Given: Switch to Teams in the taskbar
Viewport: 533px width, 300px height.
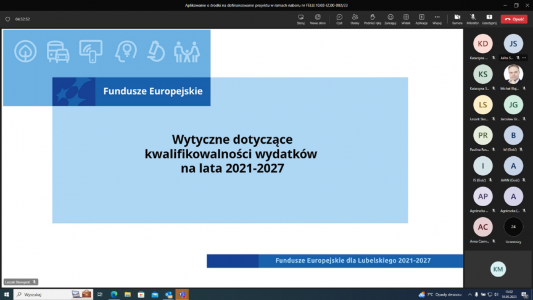Looking at the screenshot, I should point(182,294).
